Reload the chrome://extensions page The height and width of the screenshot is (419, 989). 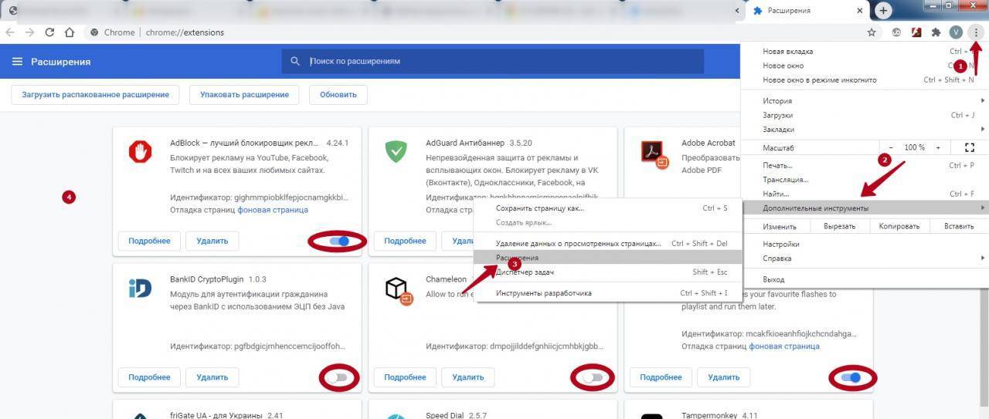[50, 32]
